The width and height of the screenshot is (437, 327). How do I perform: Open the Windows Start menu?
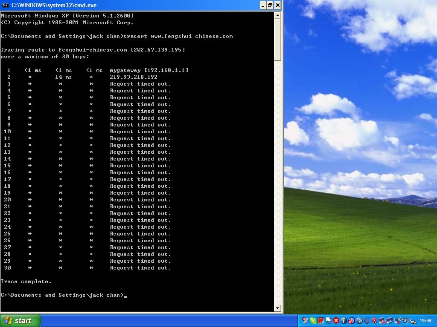pos(20,321)
